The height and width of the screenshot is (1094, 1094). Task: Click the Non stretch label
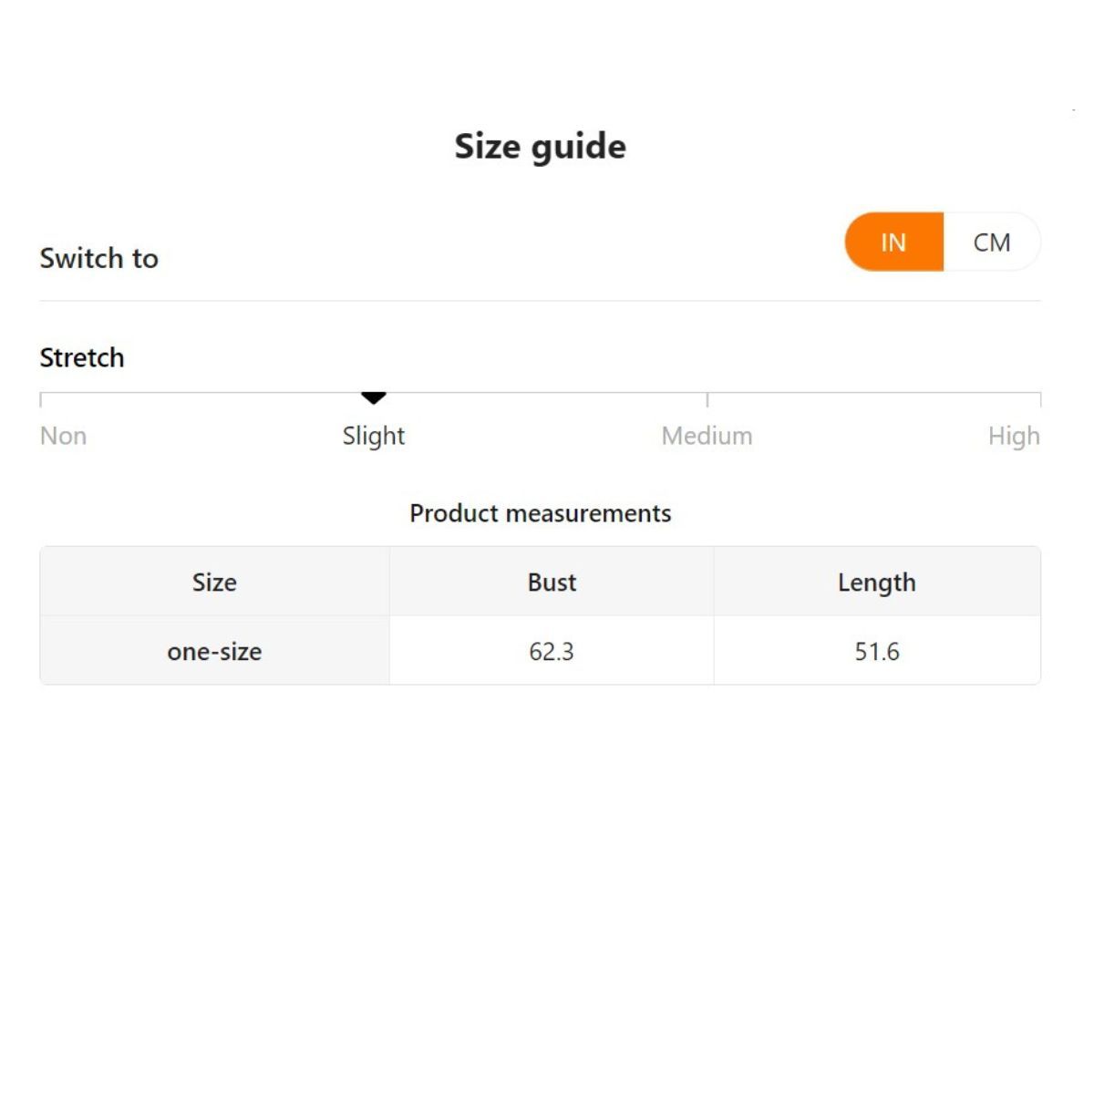click(x=63, y=436)
